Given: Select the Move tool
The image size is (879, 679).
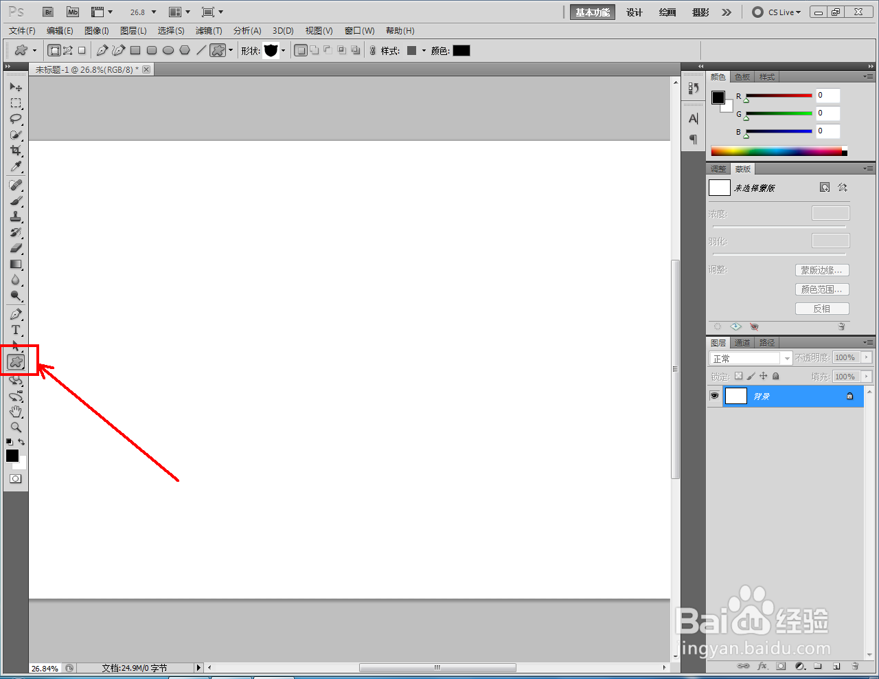Looking at the screenshot, I should coord(16,87).
